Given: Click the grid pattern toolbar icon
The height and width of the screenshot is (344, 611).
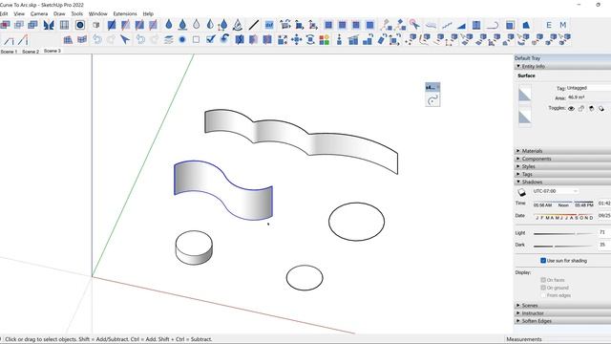Looking at the screenshot, I should 64,26.
